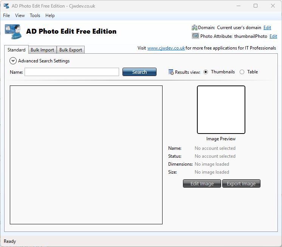282x247 pixels.
Task: Switch to the Bulk Import tab
Action: tap(42, 50)
